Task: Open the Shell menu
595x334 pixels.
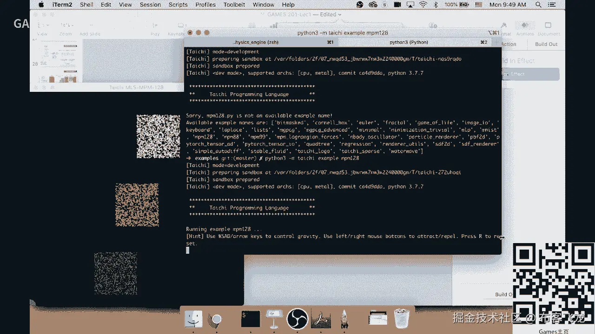Action: 86,5
